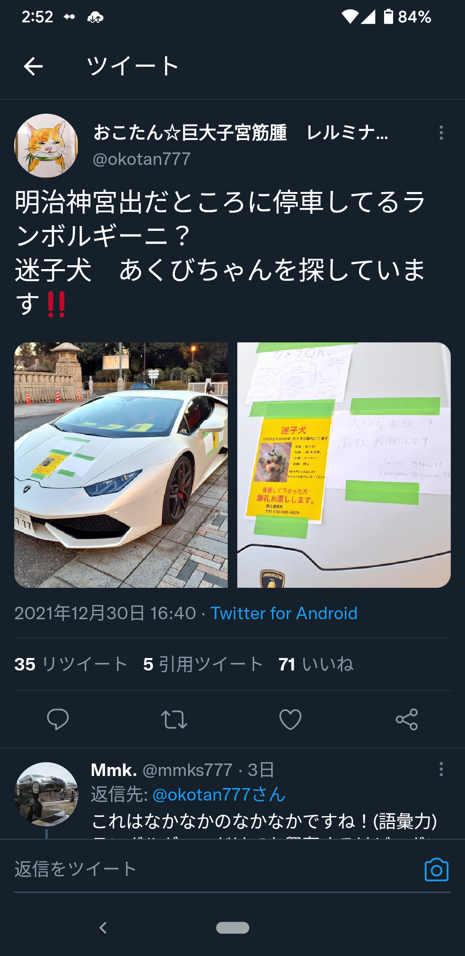Open the @okotan777 handle under display name
The width and height of the screenshot is (465, 956).
pos(142,159)
